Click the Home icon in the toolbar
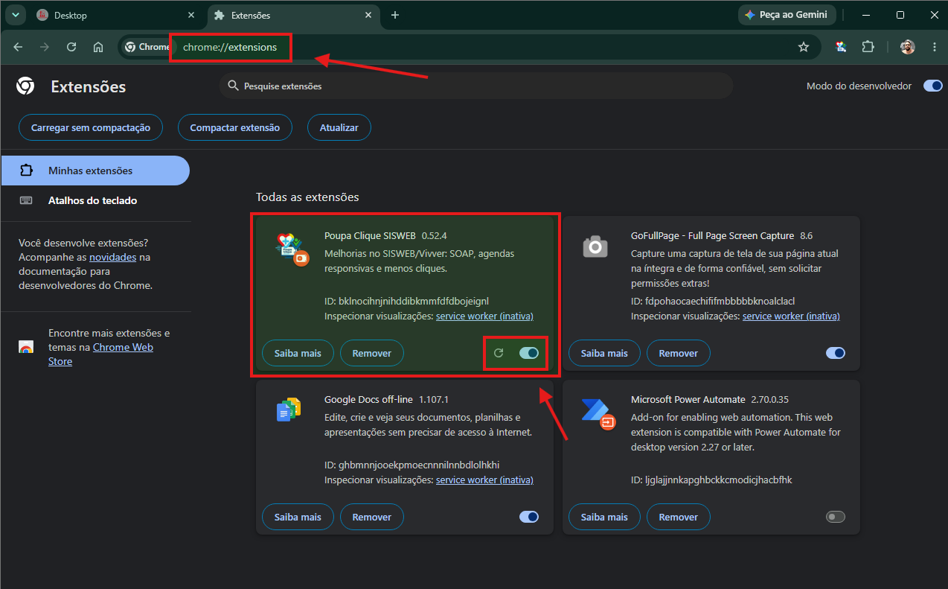This screenshot has width=948, height=589. coord(98,47)
